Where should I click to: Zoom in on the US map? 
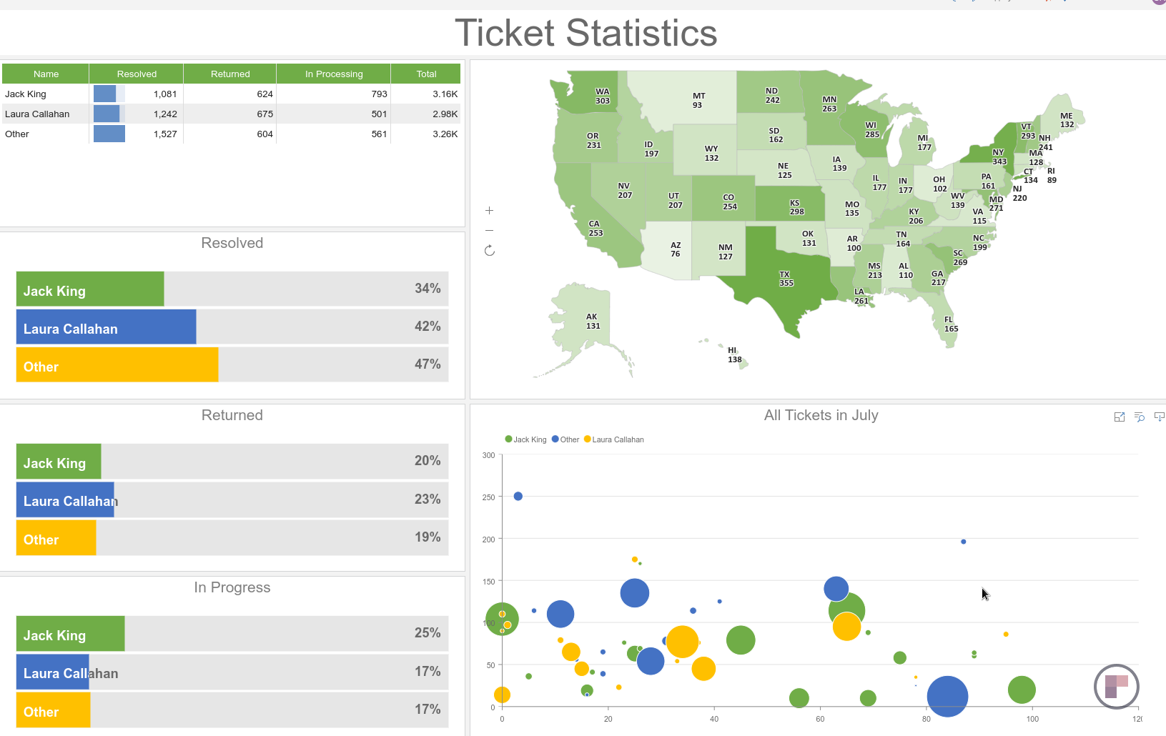pyautogui.click(x=489, y=211)
